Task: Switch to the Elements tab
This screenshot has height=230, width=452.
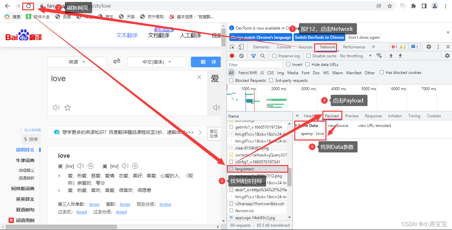Action: pyautogui.click(x=261, y=47)
